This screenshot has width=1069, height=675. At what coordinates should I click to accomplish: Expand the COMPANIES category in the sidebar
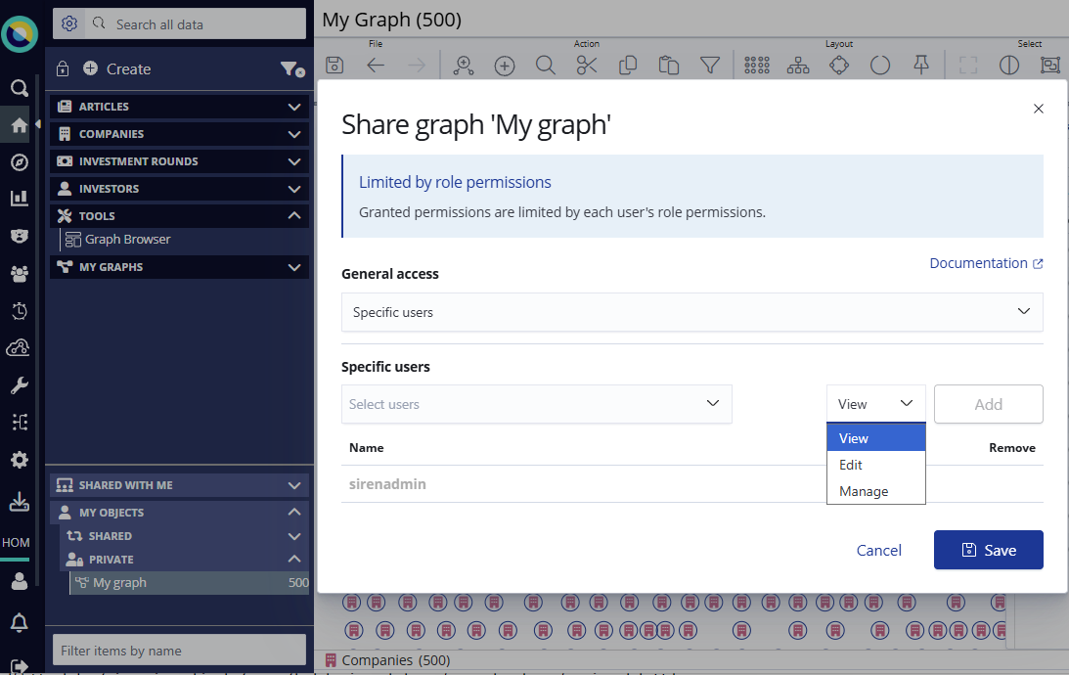(x=179, y=133)
